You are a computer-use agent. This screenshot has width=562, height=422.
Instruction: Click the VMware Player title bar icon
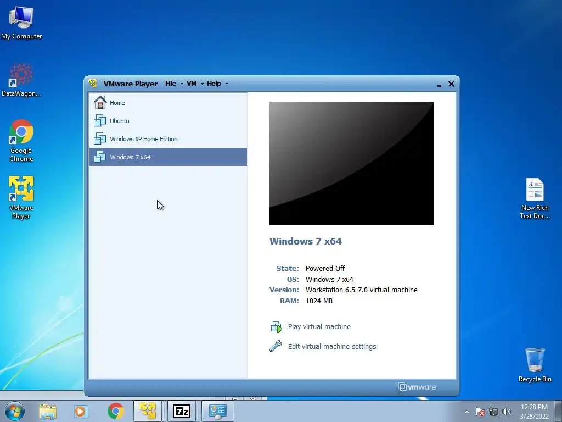[93, 84]
